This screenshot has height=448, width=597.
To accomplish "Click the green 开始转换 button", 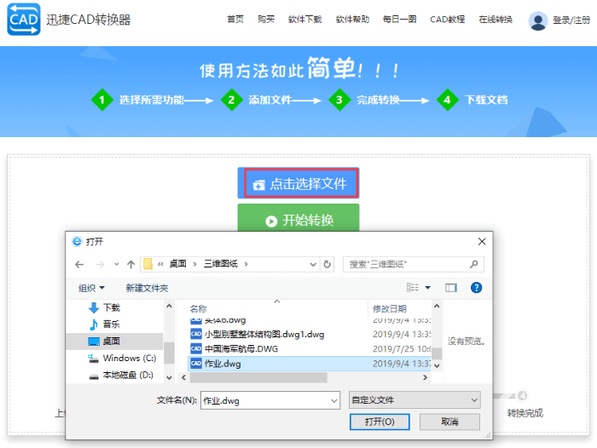I will point(298,218).
